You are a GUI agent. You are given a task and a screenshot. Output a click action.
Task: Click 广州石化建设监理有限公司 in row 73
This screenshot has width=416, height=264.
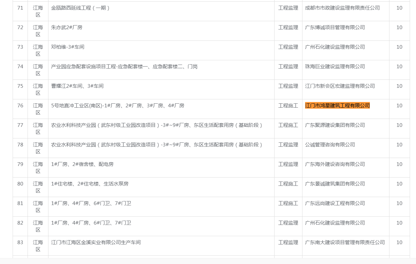[x=335, y=47]
